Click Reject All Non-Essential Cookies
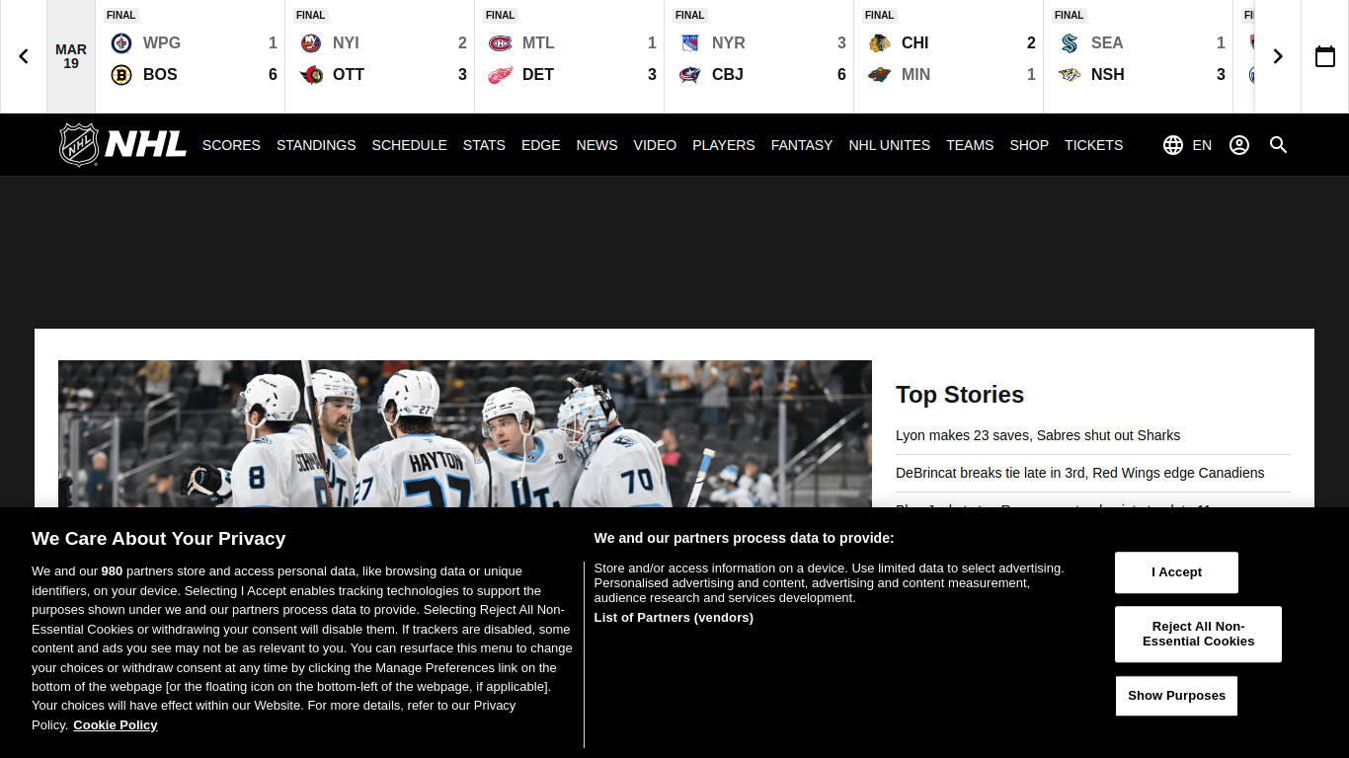This screenshot has height=758, width=1349. pos(1198,634)
